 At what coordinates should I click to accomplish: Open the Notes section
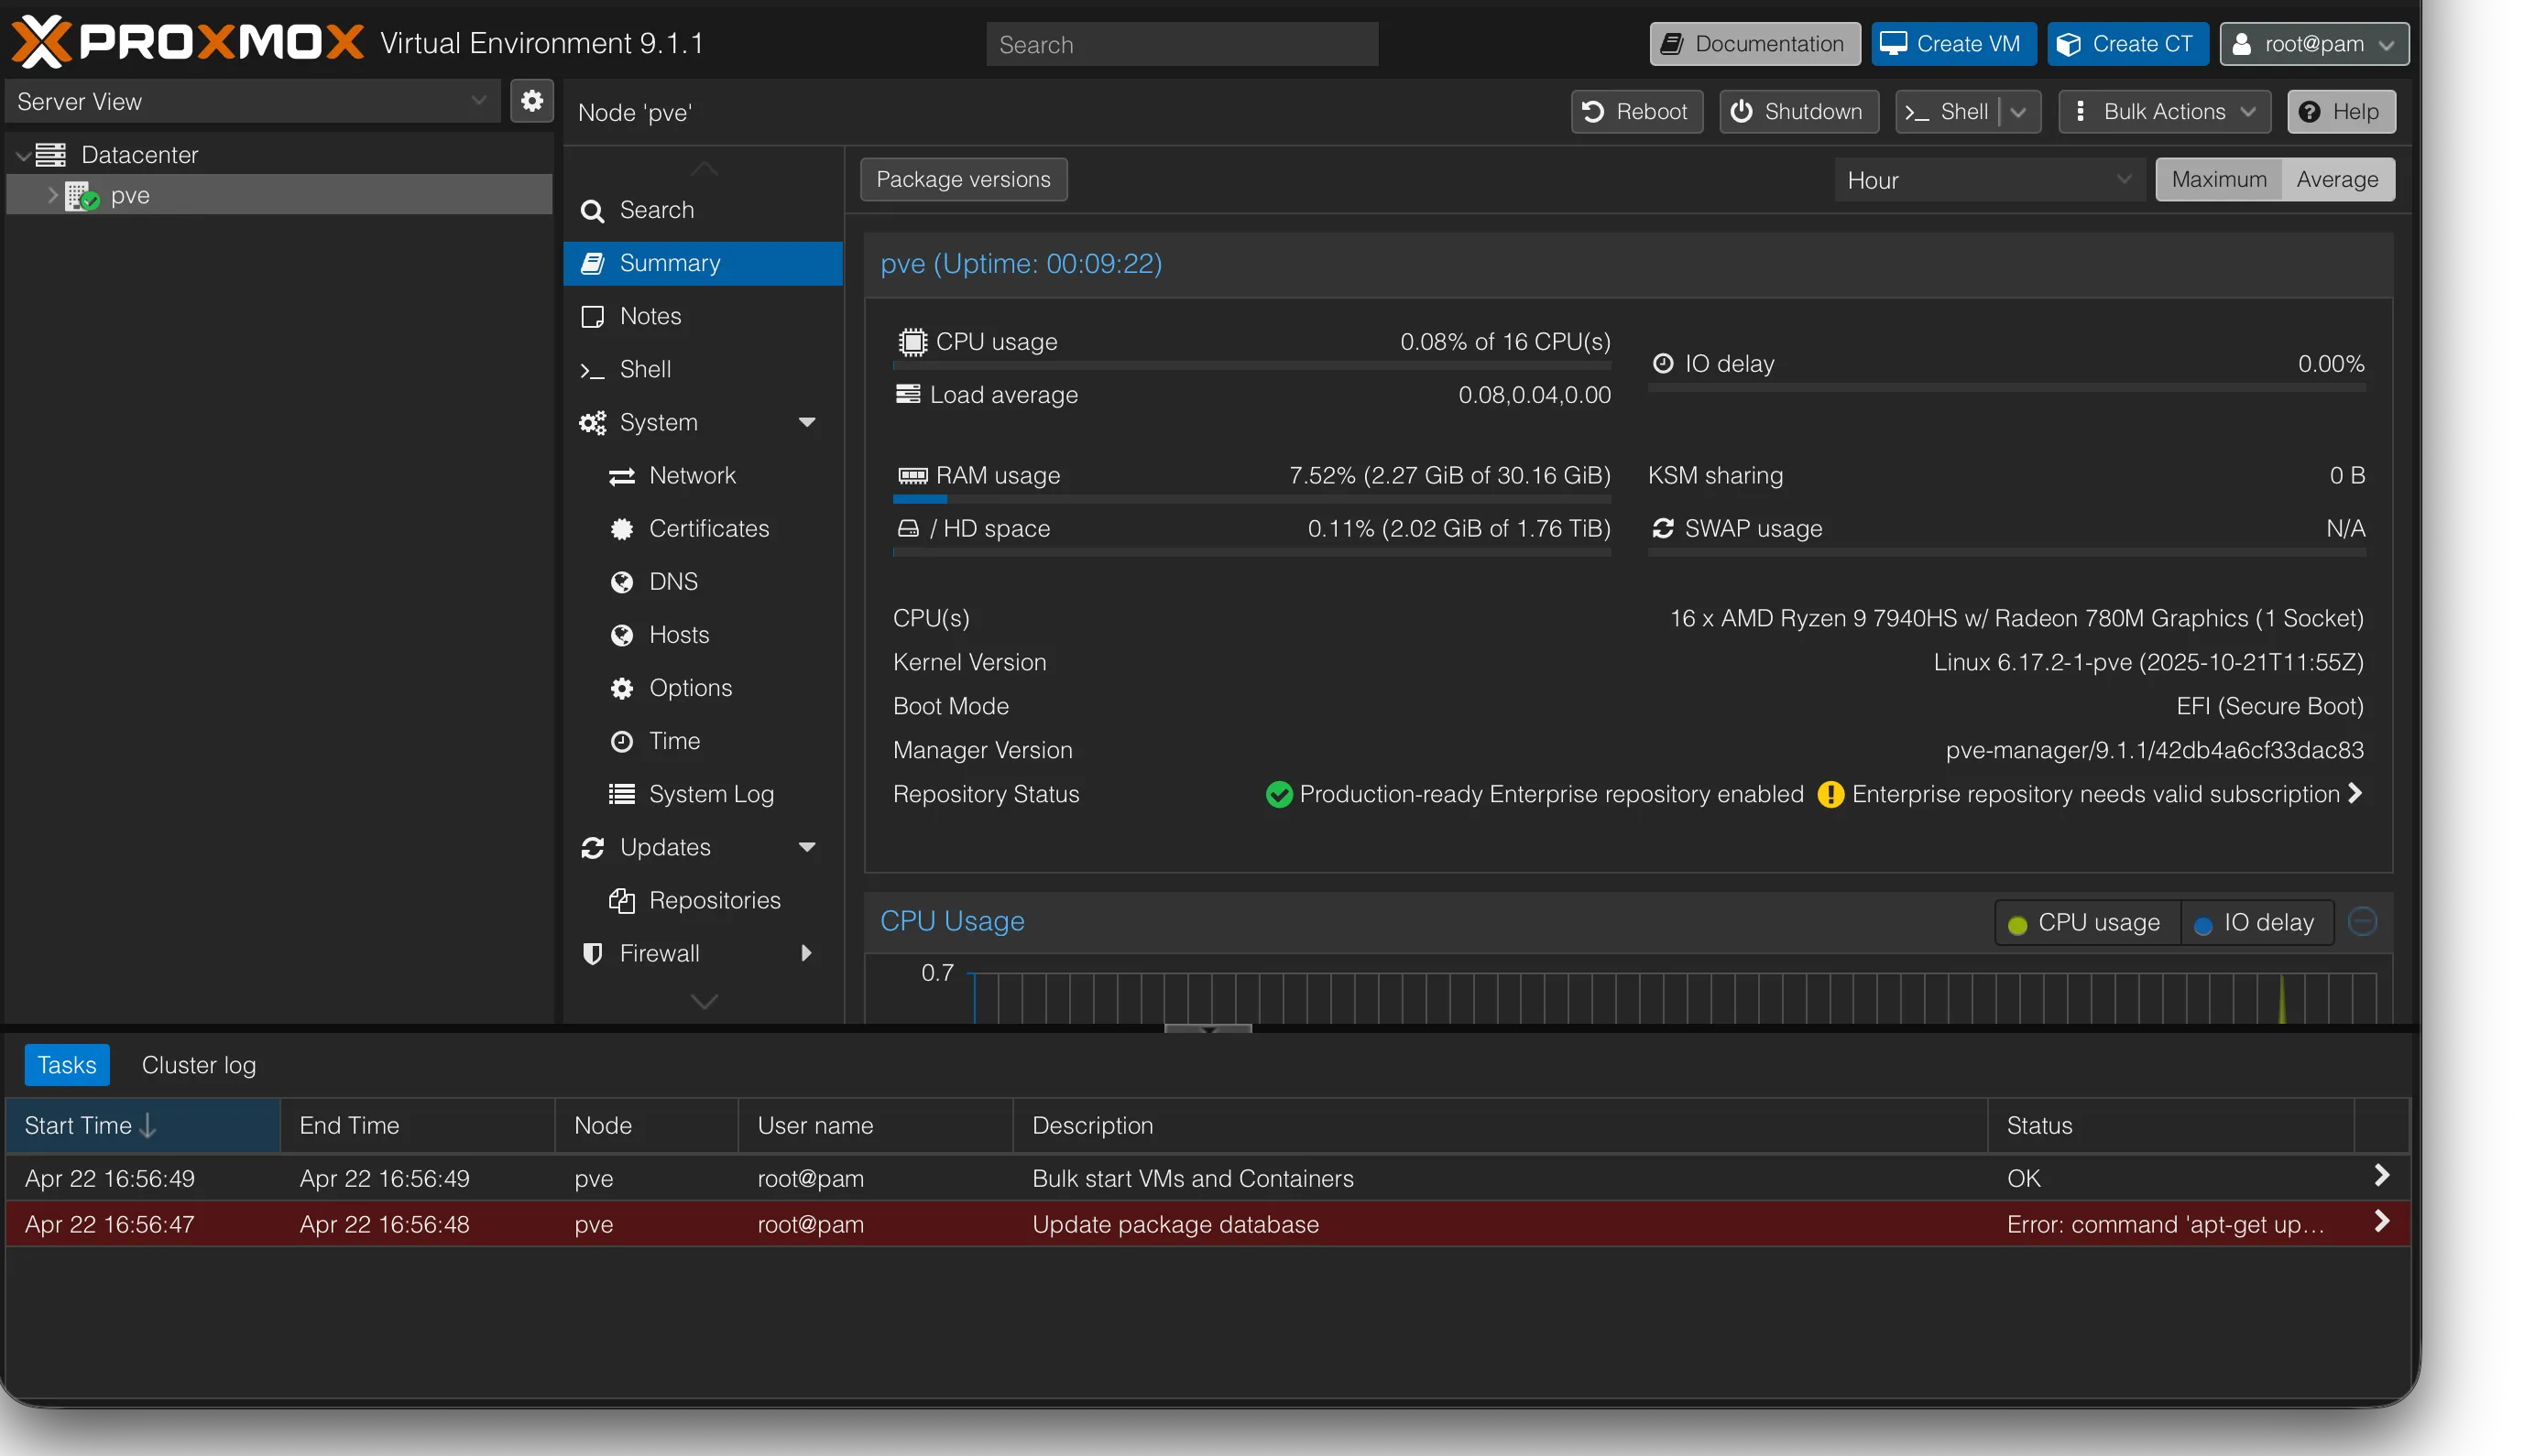coord(703,316)
